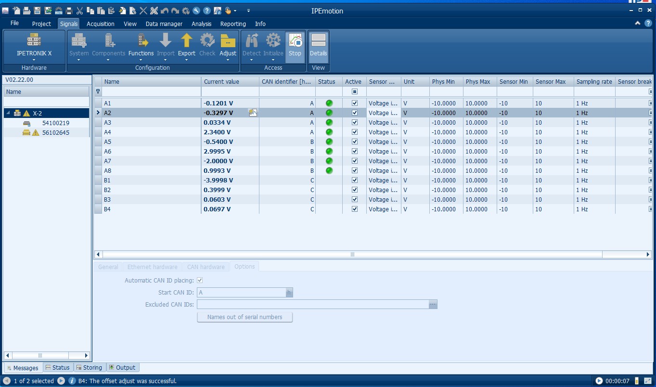Click the Name column filter field
This screenshot has height=387, width=656.
(151, 91)
